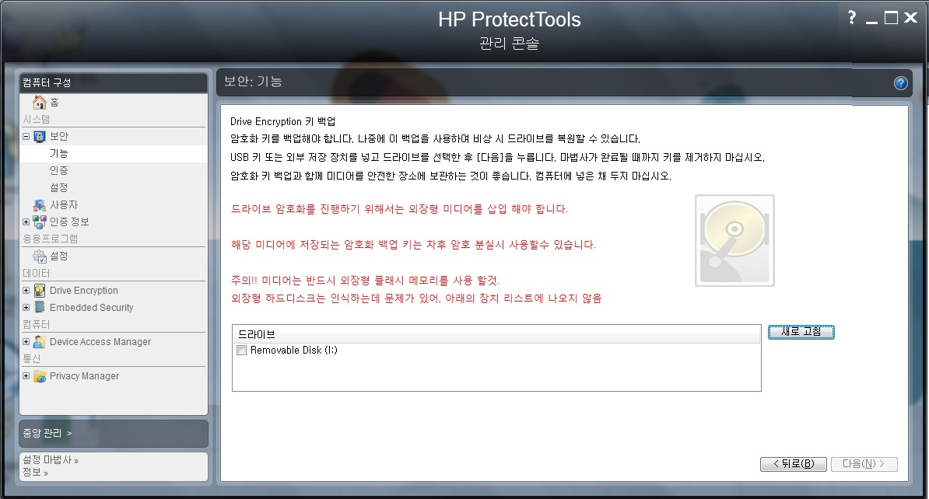This screenshot has height=499, width=929.
Task: Click the 새로 고침 refresh button
Action: [801, 332]
